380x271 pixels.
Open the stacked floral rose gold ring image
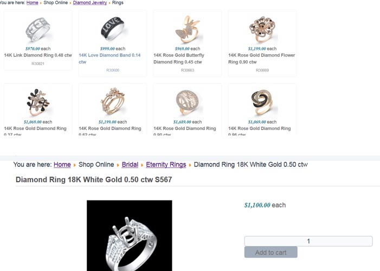click(x=113, y=102)
